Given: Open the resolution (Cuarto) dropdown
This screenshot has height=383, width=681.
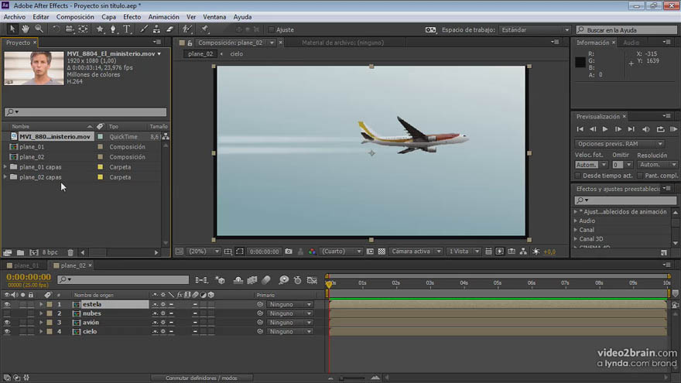Looking at the screenshot, I should click(341, 251).
